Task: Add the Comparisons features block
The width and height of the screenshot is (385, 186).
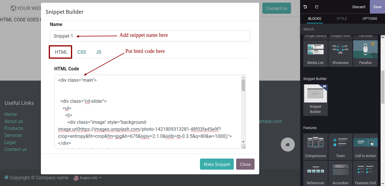Action: (x=316, y=147)
